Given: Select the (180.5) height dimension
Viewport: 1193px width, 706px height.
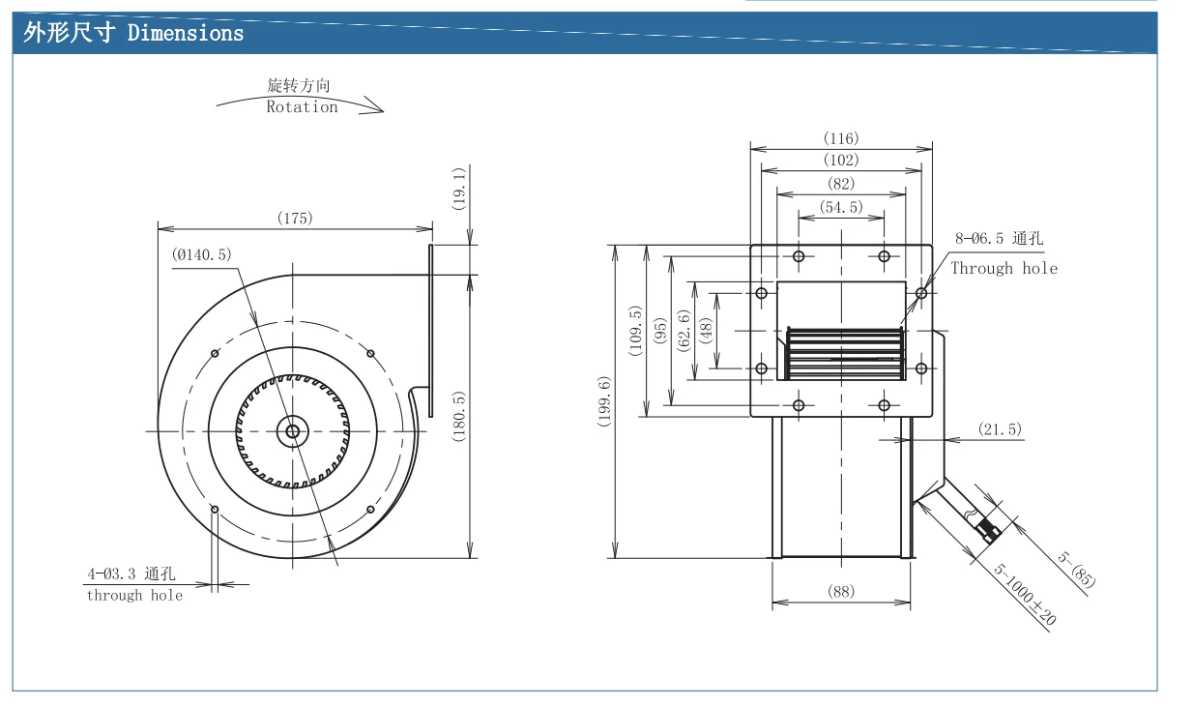Looking at the screenshot, I should coord(460,417).
